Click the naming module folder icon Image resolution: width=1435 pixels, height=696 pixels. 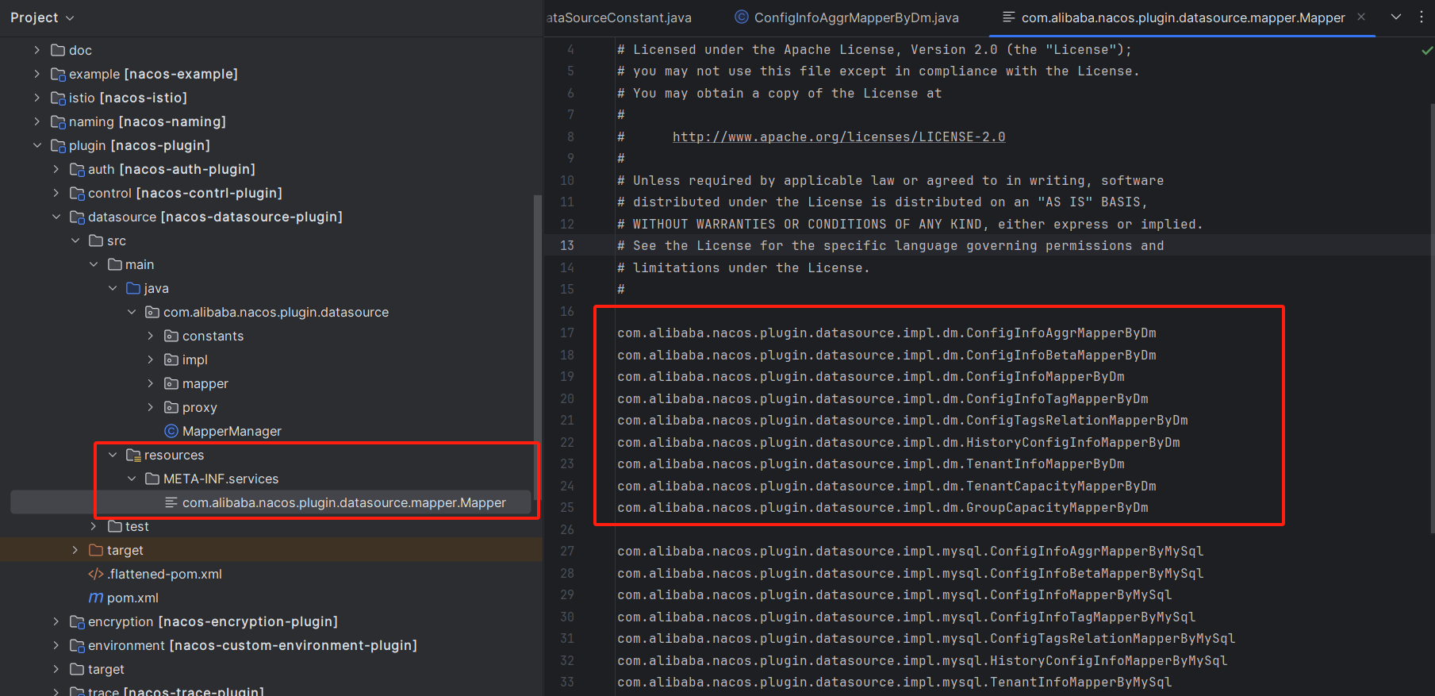click(x=58, y=121)
